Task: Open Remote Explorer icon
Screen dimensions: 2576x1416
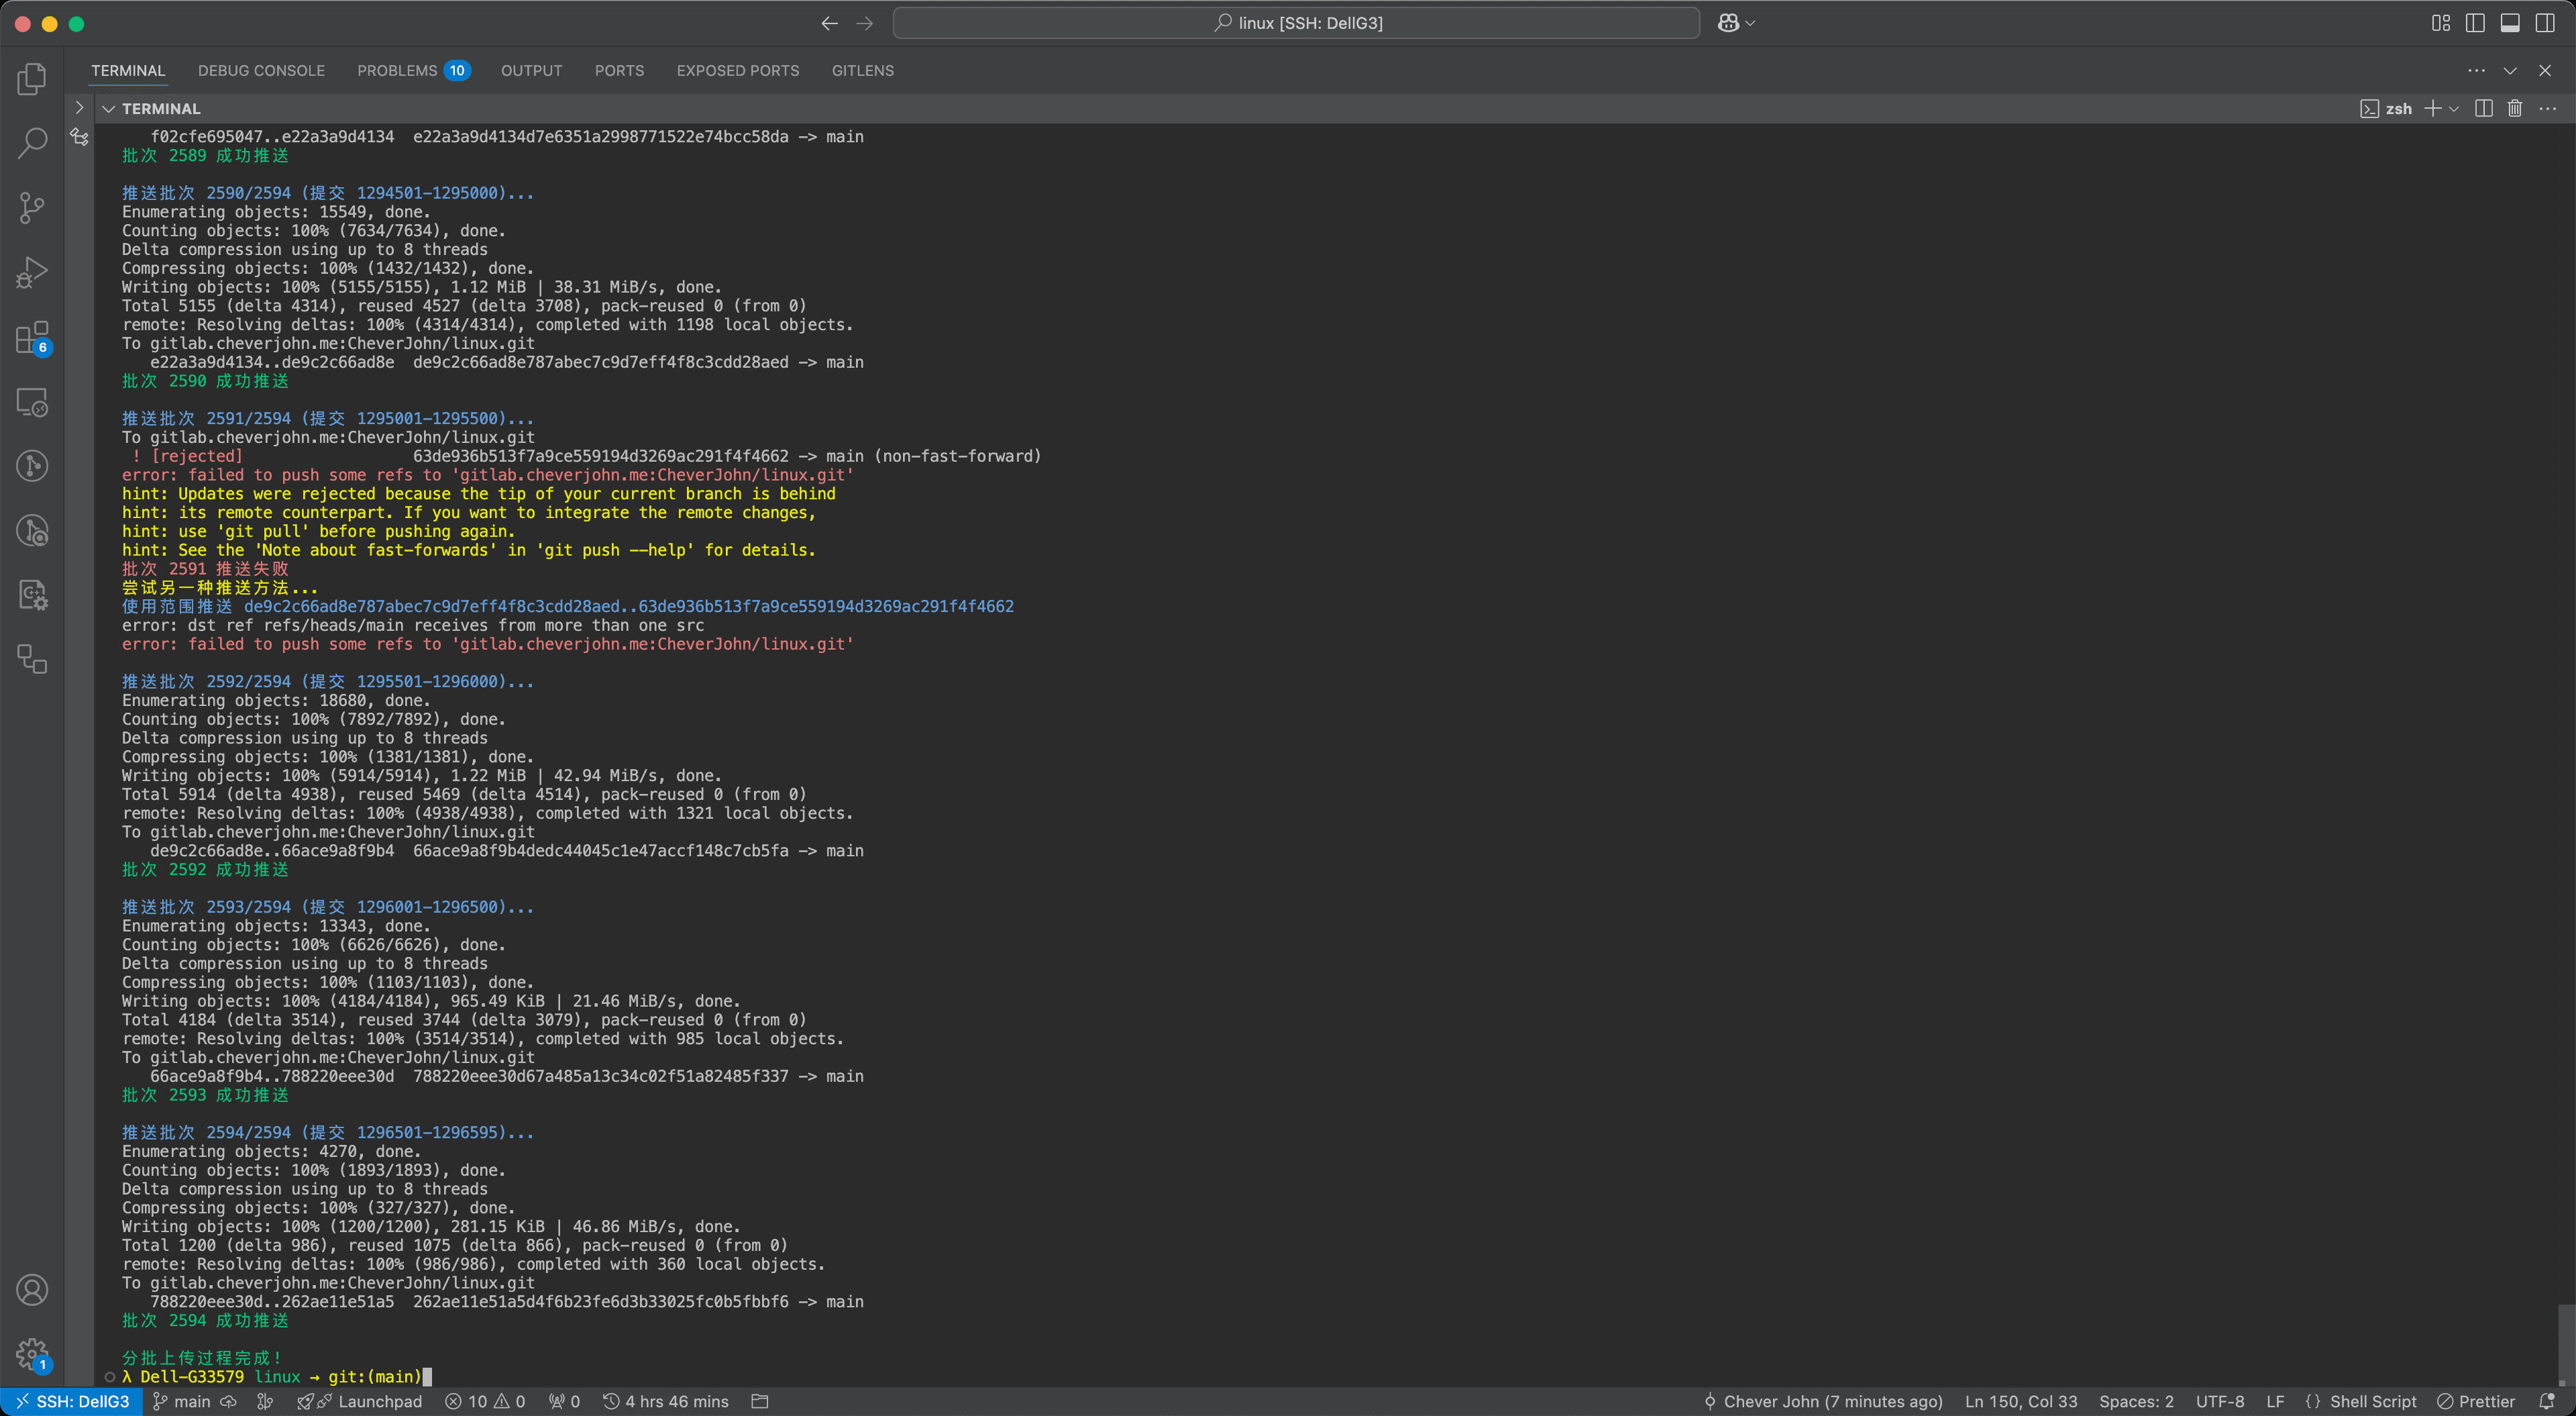Action: point(32,402)
